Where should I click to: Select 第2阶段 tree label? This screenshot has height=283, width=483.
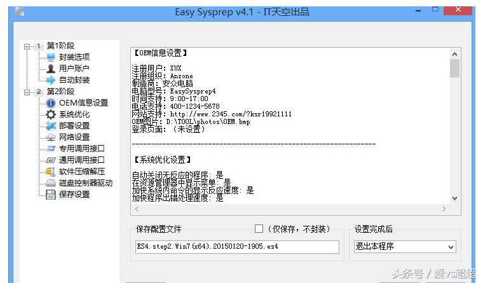click(60, 92)
